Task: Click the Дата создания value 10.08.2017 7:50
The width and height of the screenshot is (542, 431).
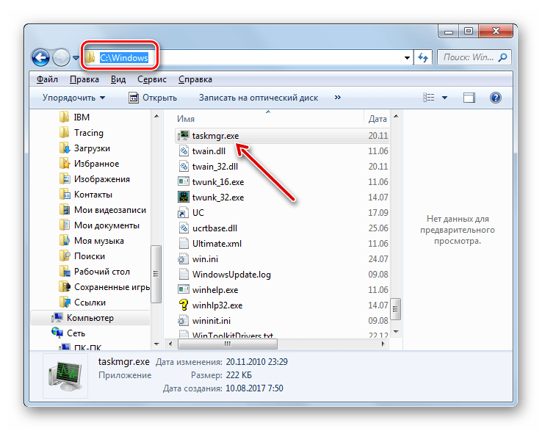Action: coord(254,388)
